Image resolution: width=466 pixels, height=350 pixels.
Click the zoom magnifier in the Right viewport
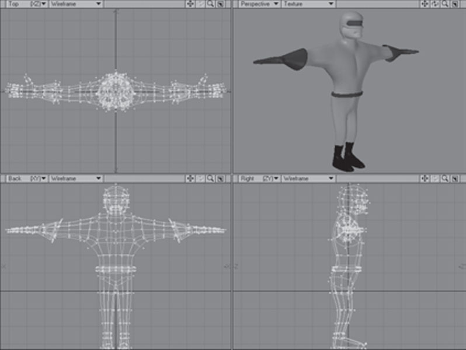pyautogui.click(x=445, y=178)
